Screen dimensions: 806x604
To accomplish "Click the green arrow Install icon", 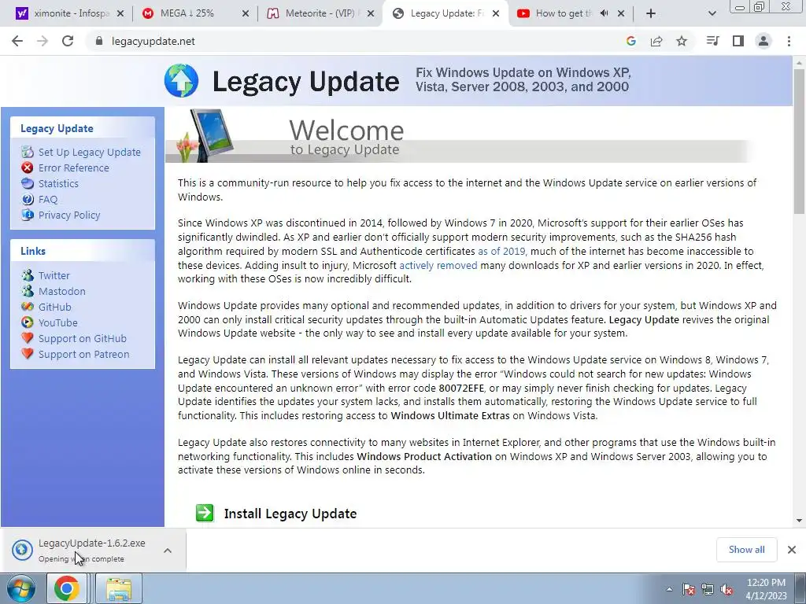I will [205, 513].
